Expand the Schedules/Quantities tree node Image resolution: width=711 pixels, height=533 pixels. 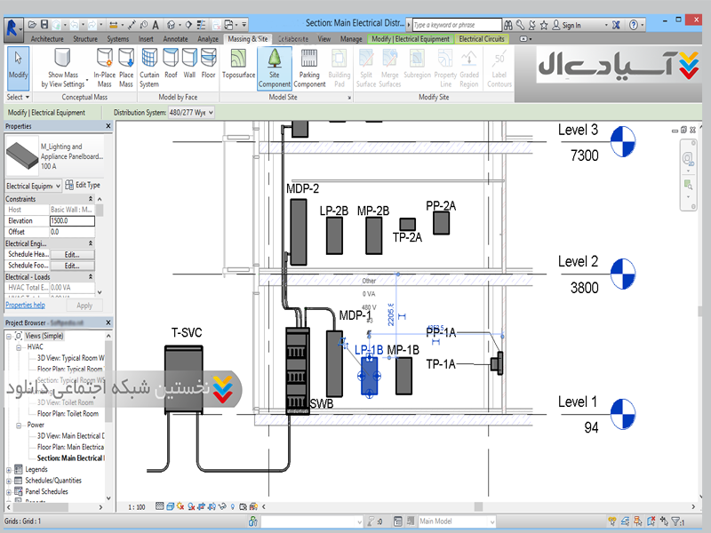pos(9,480)
